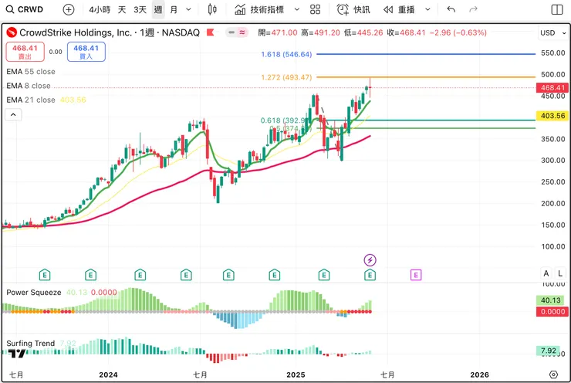Image resolution: width=571 pixels, height=383 pixels.
Task: Open the candlestick chart type menu
Action: (x=212, y=9)
